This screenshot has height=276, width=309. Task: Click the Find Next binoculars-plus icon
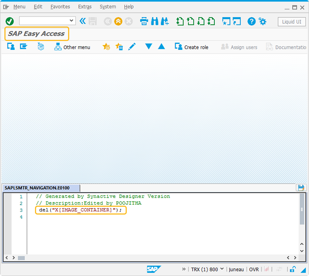click(x=165, y=21)
